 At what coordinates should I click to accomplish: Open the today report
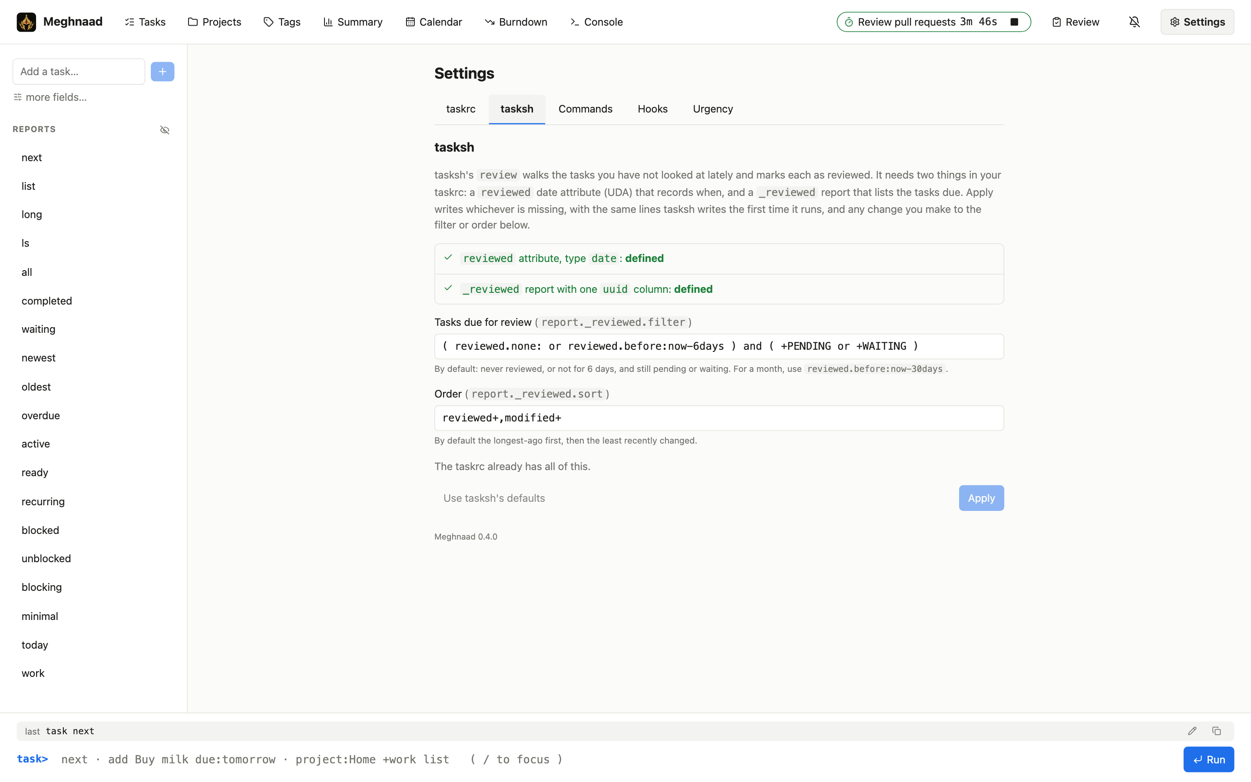(93, 645)
